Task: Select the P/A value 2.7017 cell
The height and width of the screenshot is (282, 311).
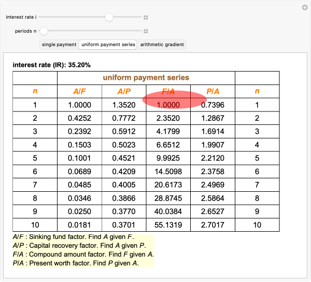Action: coord(213,225)
